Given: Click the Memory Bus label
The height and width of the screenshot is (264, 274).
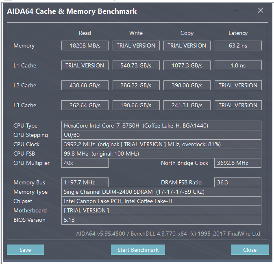Looking at the screenshot, I should pos(29,183).
